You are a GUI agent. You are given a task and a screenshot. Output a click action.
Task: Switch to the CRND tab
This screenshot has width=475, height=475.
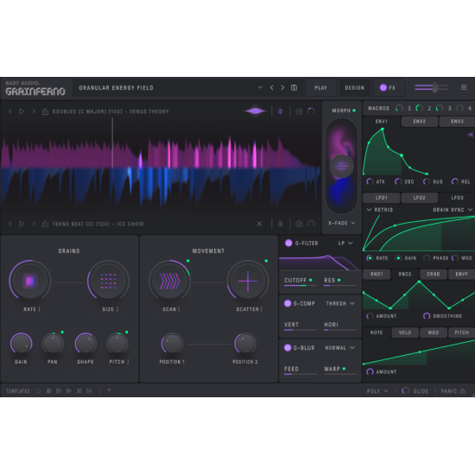[434, 274]
